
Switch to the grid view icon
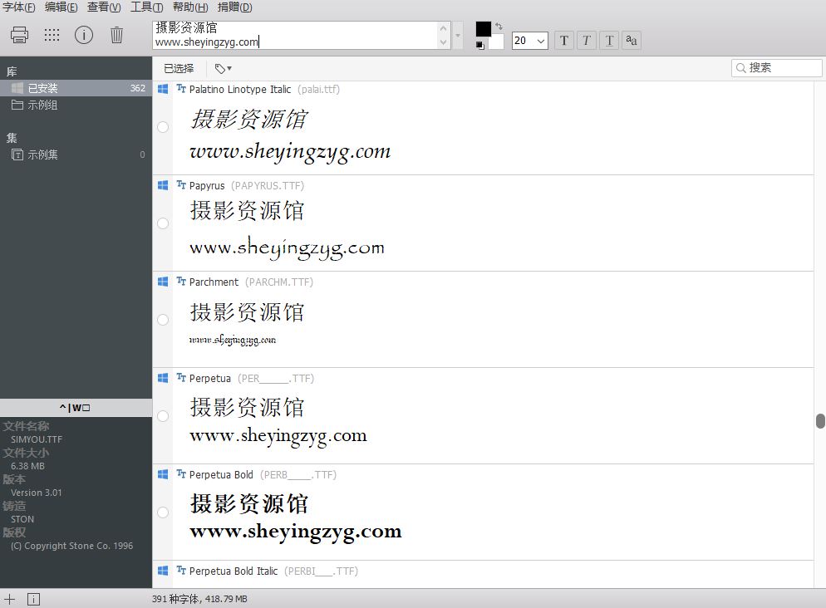52,35
